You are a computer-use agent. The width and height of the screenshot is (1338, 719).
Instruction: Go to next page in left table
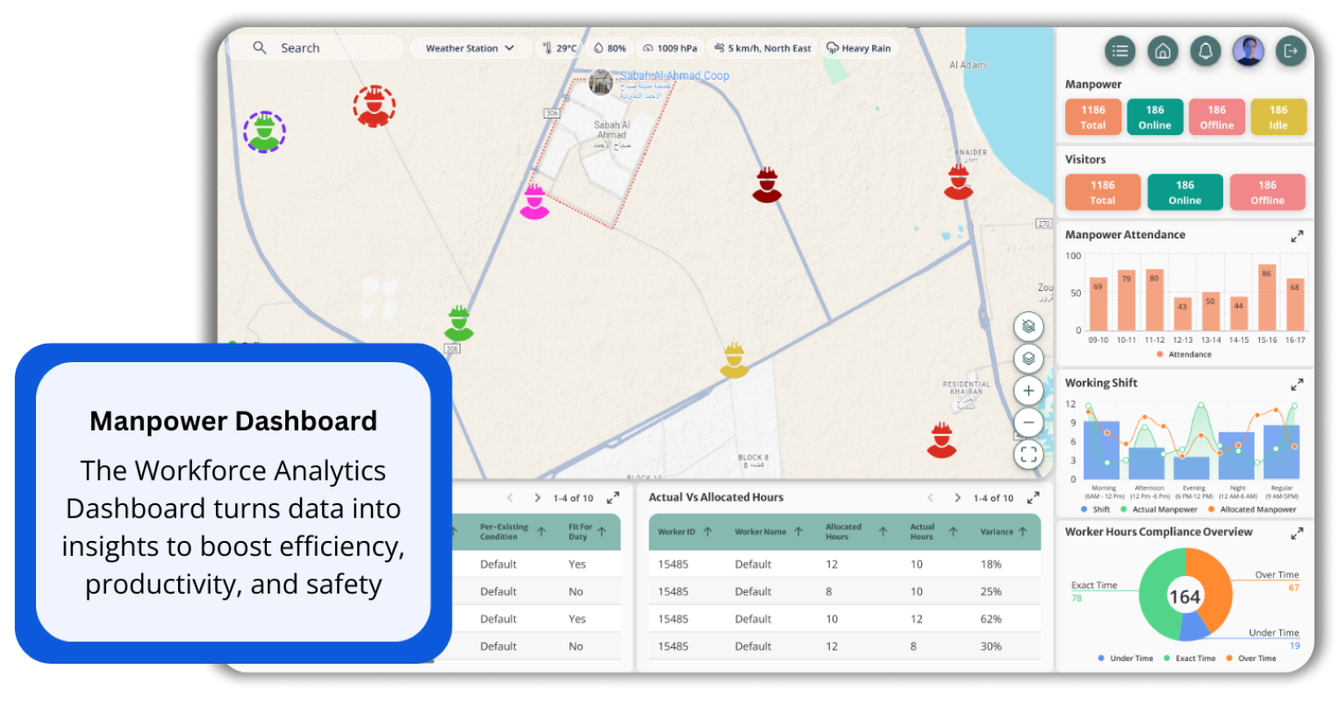click(537, 497)
